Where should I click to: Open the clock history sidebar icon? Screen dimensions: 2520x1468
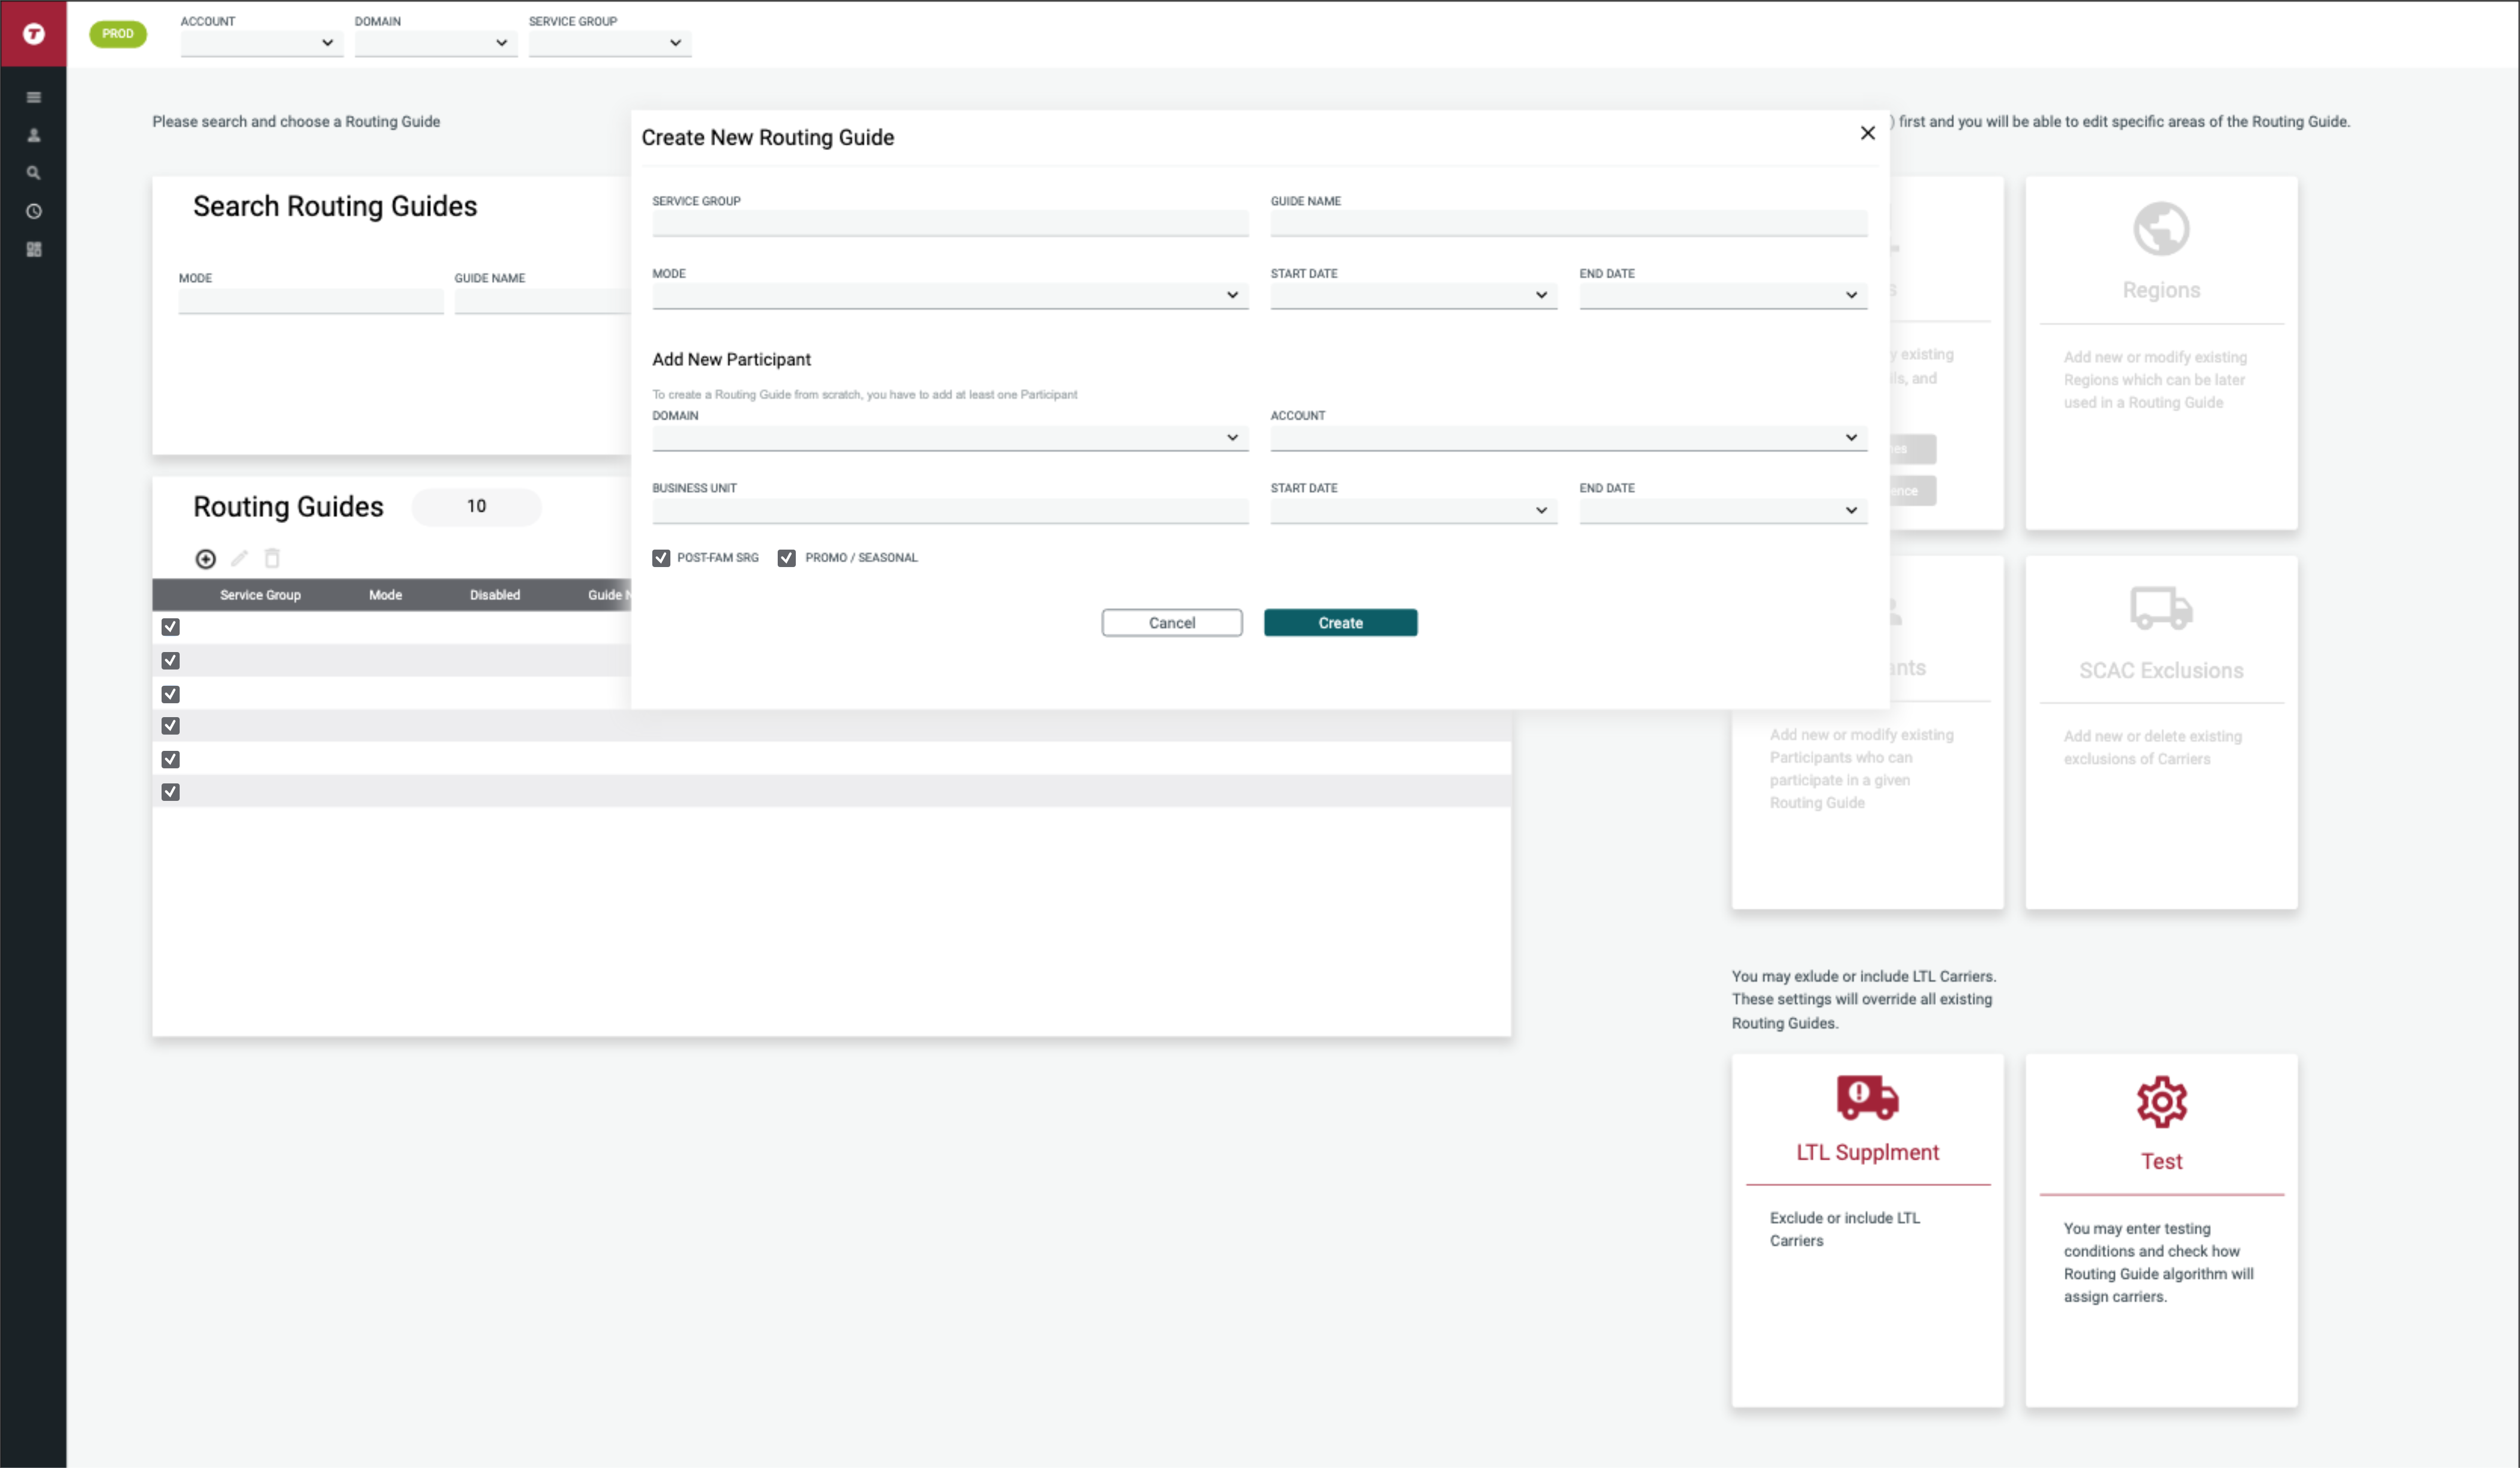34,211
